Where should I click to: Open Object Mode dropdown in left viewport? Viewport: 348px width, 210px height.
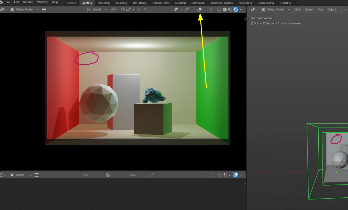pos(25,10)
